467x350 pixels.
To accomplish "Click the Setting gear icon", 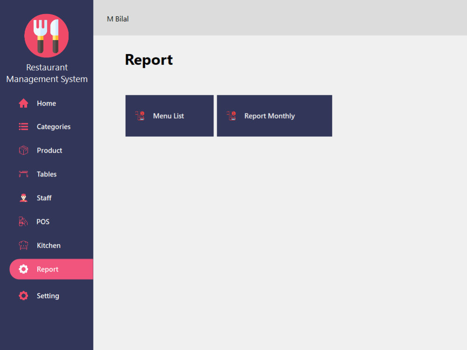I will coord(23,295).
